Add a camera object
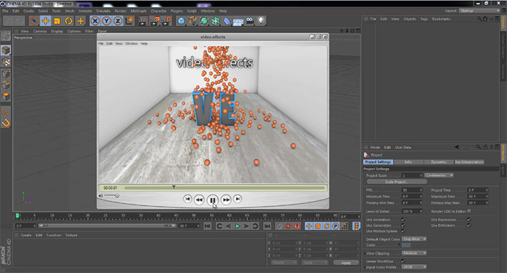 249,21
